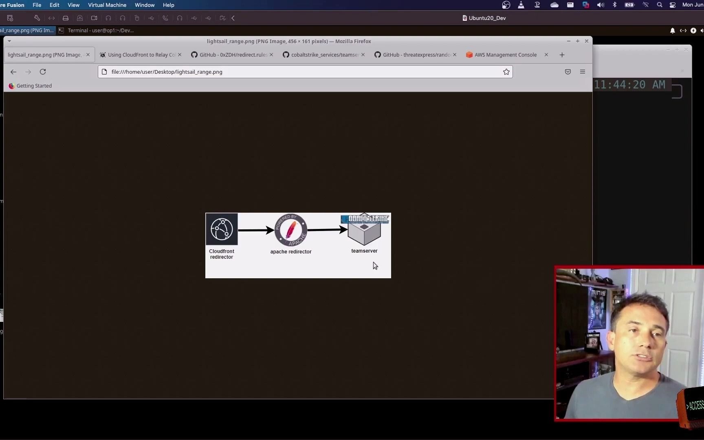The width and height of the screenshot is (704, 440).
Task: Select the GitHub threatexpress tab
Action: coord(416,55)
